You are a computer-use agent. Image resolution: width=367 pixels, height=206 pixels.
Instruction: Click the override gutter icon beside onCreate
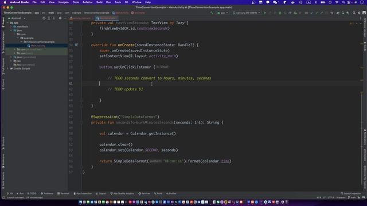[76, 45]
